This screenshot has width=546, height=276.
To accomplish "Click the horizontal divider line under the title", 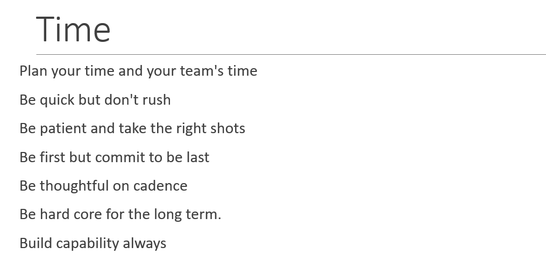I will pos(291,55).
